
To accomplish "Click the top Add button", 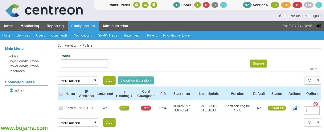I will 109,80.
